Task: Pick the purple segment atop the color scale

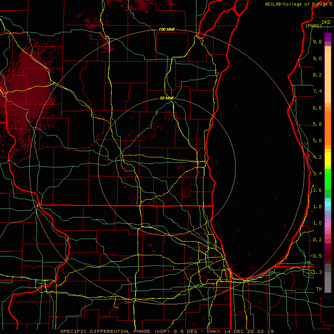Action: click(328, 37)
